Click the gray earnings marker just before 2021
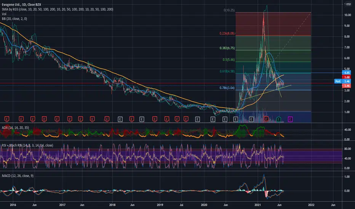Image resolution: width=355 pixels, height=209 pixels. [251, 119]
